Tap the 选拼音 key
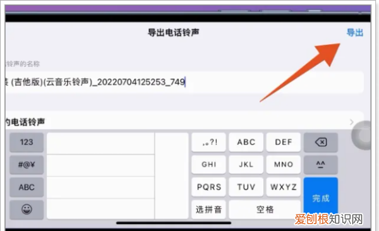 point(208,210)
